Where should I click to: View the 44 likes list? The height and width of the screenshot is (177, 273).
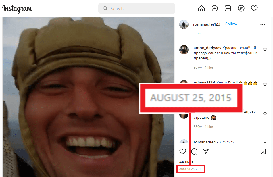click(x=186, y=162)
